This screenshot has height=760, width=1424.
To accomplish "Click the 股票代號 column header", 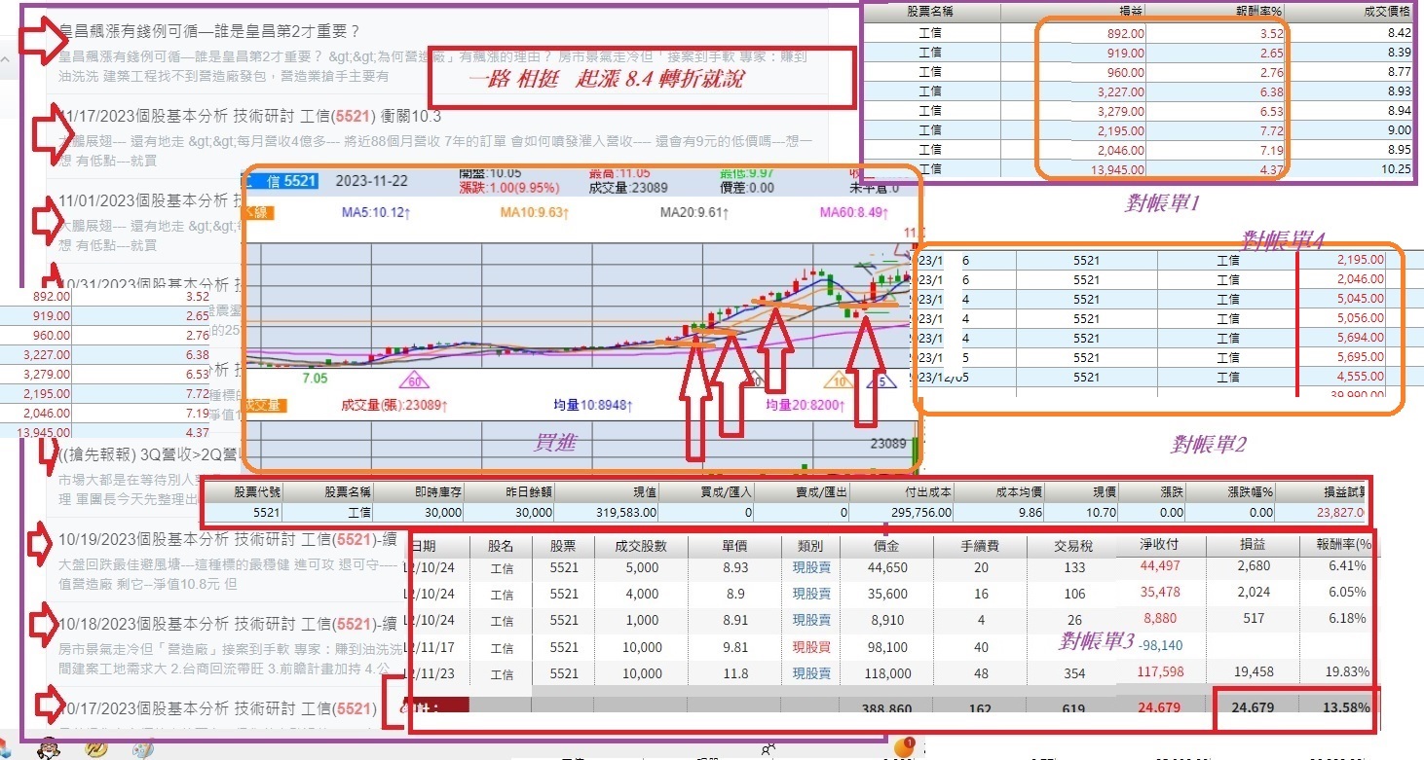I will coord(257,492).
